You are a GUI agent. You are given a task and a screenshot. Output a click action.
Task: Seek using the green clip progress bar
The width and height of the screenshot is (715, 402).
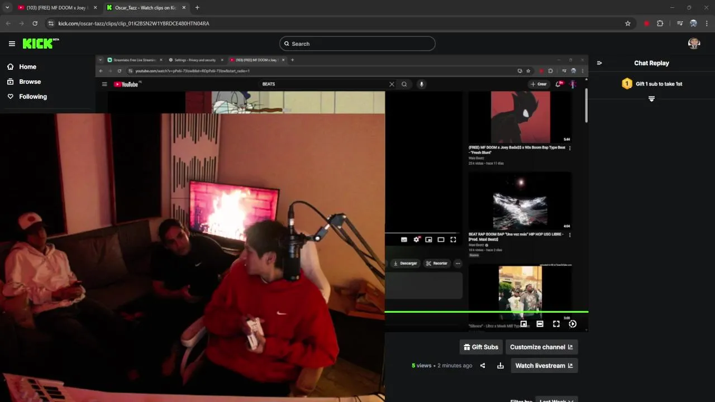[x=486, y=312]
